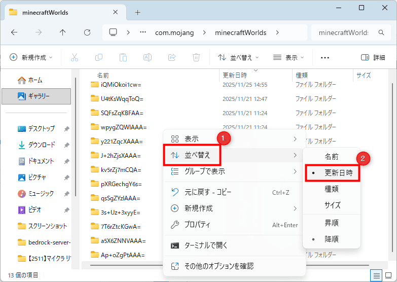
Task: Select Gallery in the sidebar
Action: (x=36, y=96)
